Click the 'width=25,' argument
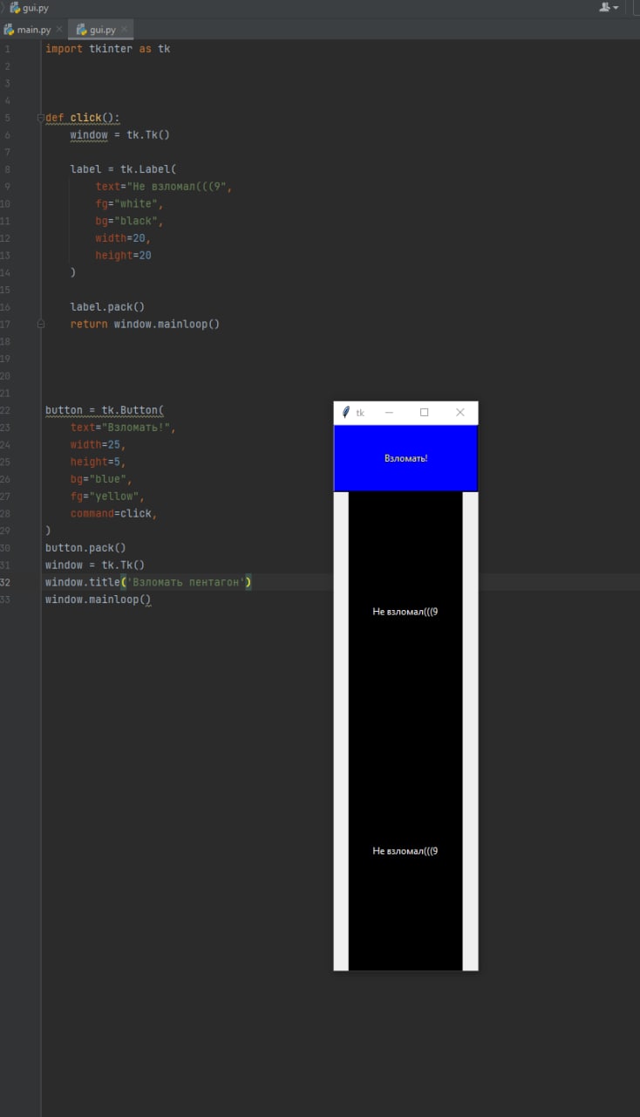640x1117 pixels. pos(99,444)
